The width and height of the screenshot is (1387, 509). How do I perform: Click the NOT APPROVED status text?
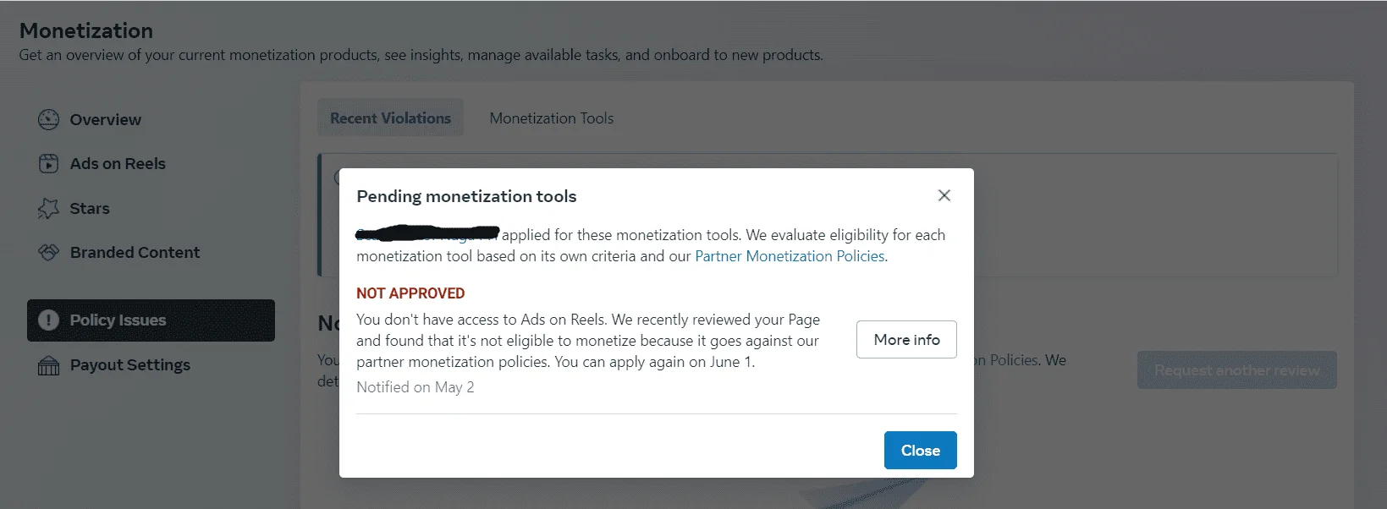(x=410, y=293)
